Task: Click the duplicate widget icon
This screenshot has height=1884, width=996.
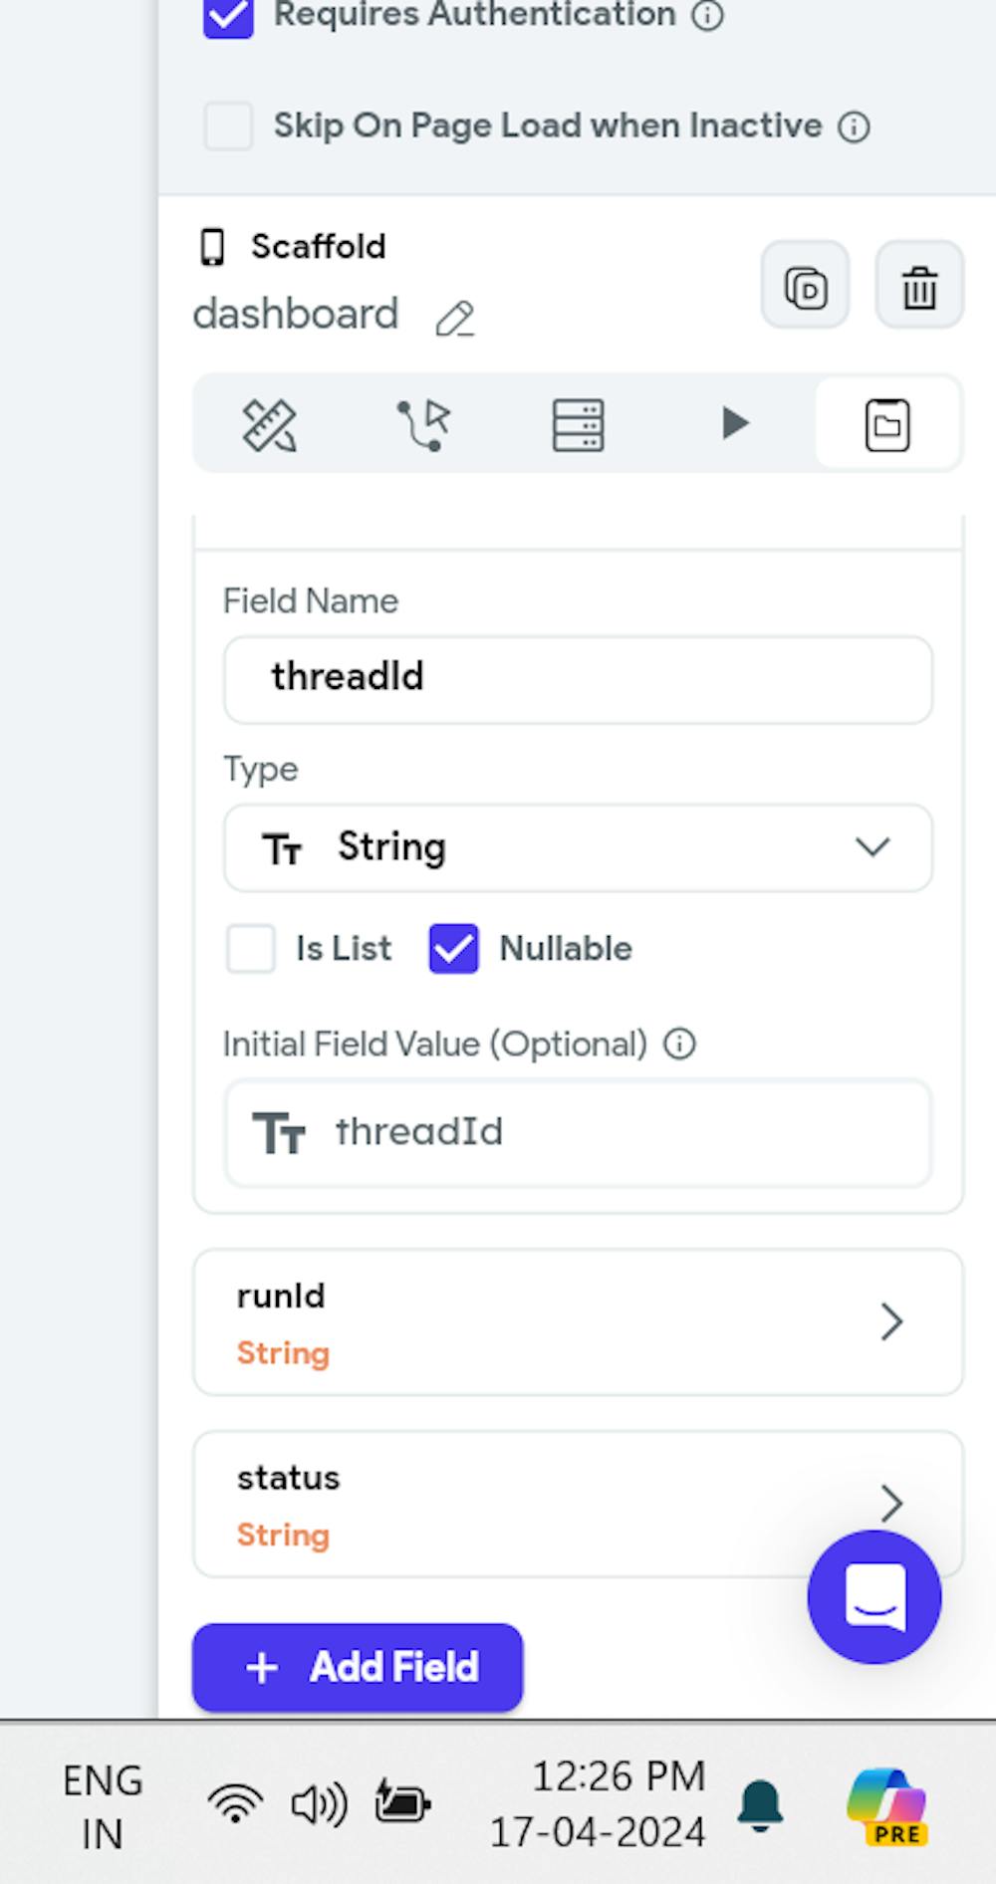Action: (805, 286)
